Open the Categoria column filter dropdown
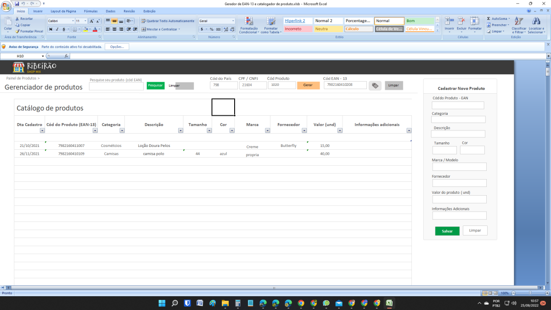 click(x=122, y=131)
